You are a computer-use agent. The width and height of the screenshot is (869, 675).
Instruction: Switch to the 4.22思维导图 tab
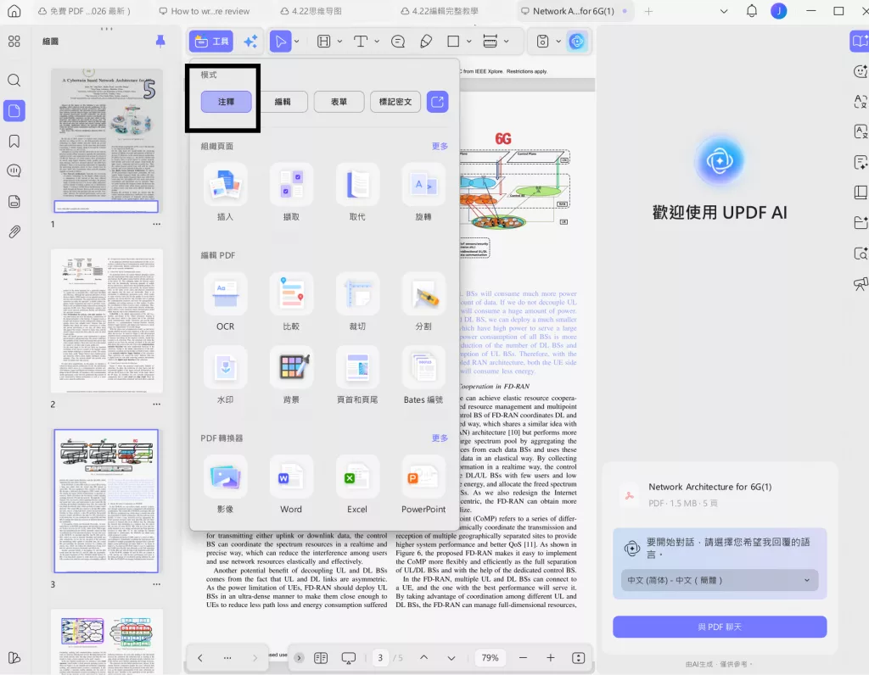311,11
